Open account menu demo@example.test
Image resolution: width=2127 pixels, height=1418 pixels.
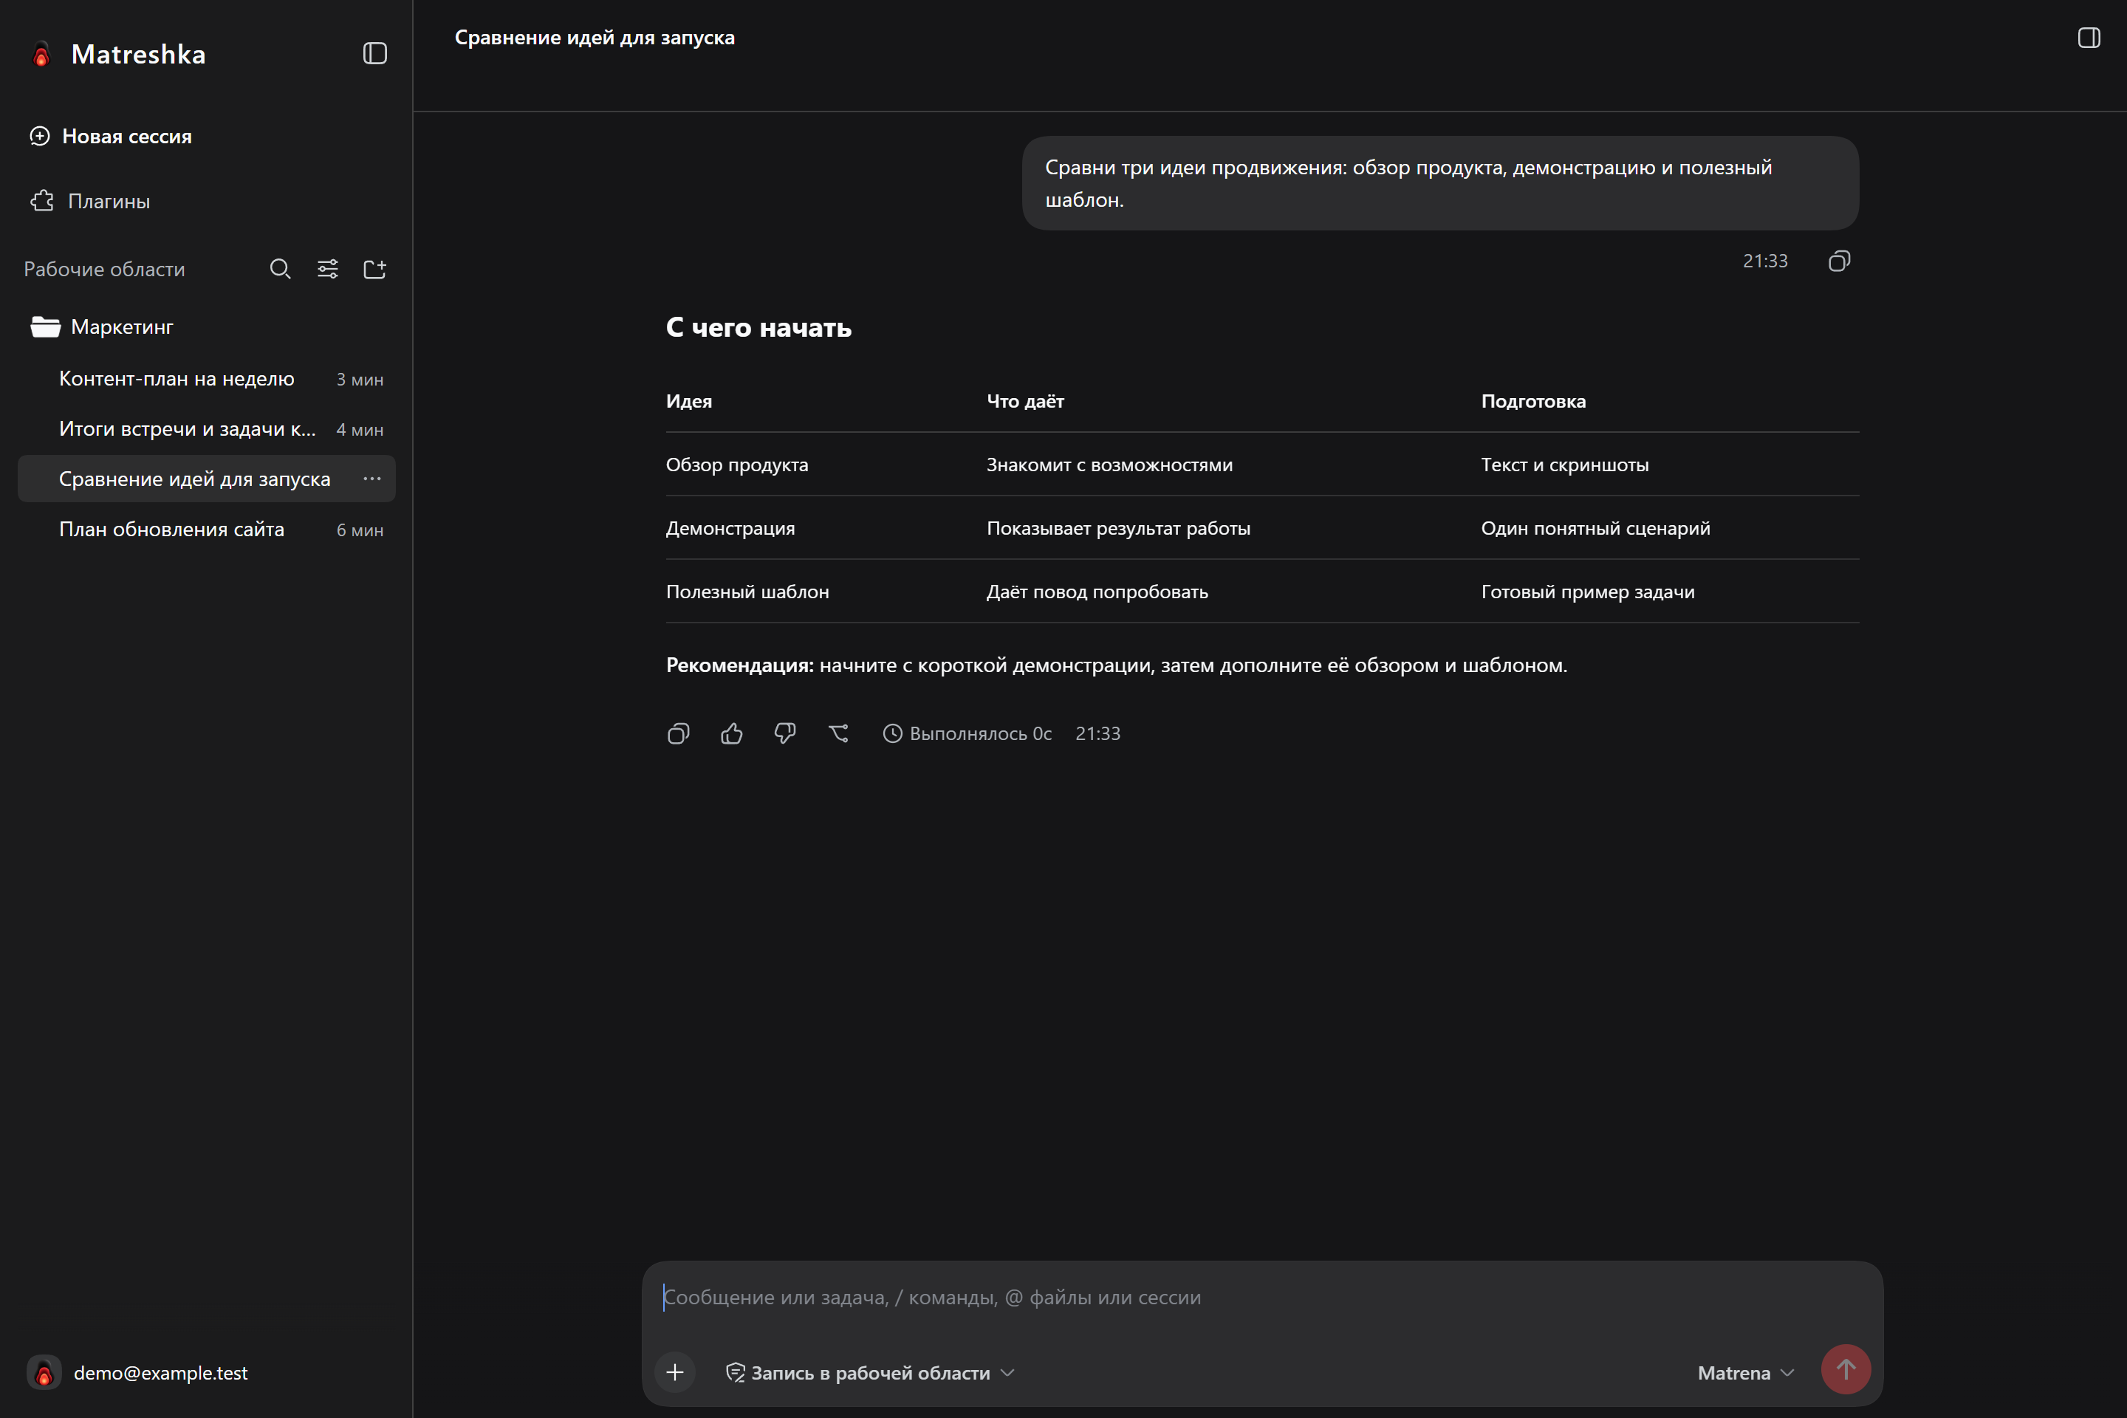click(x=137, y=1373)
